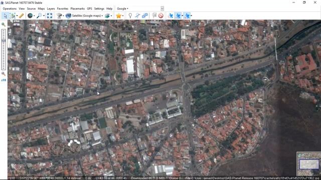This screenshot has width=321, height=180.
Task: Toggle the third GPS satellite icon
Action: [187, 15]
